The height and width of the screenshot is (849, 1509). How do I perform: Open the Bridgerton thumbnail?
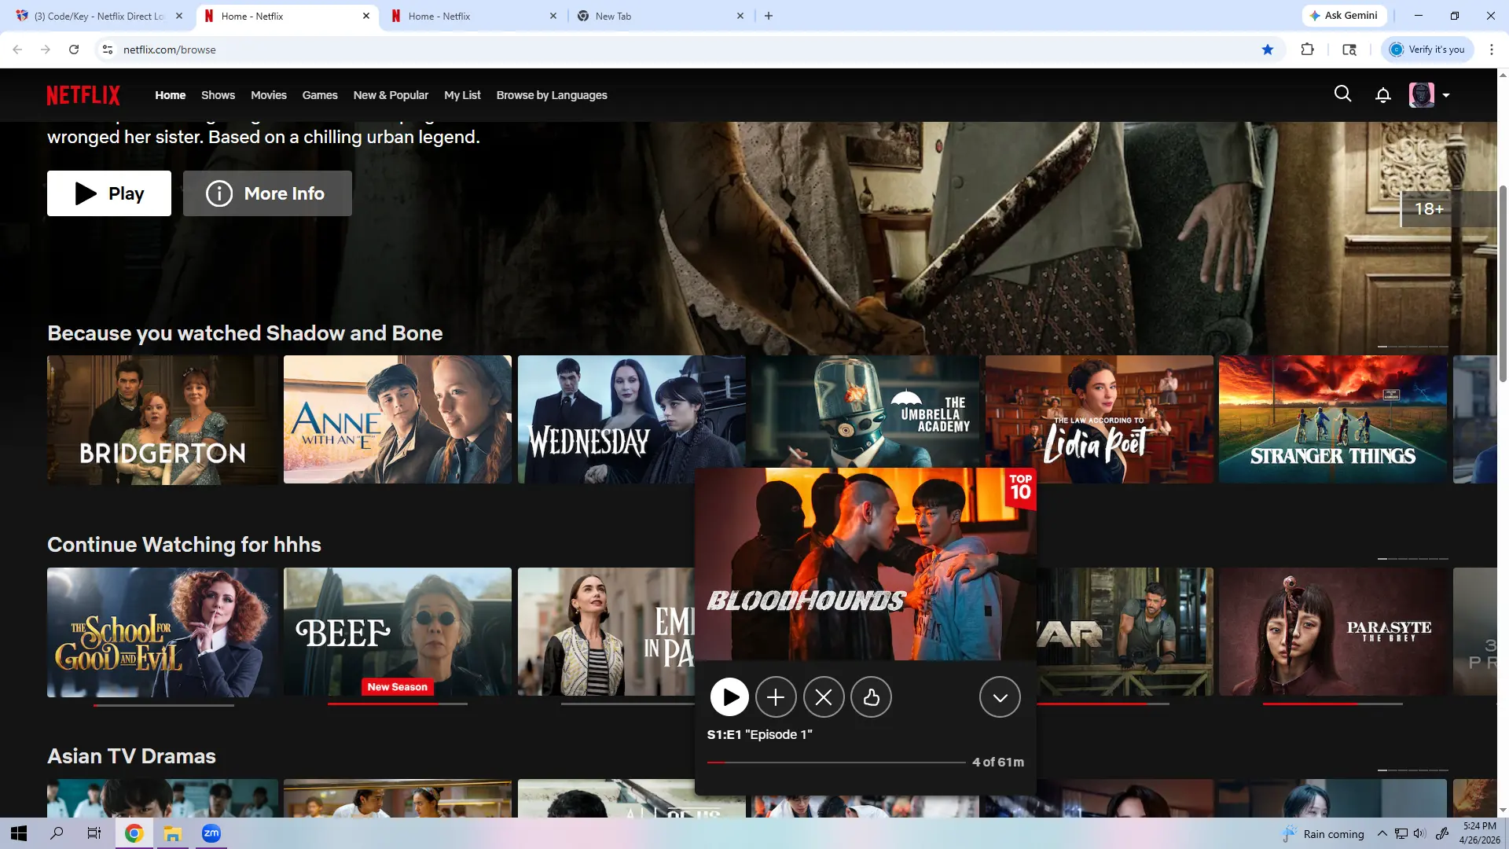(x=163, y=420)
